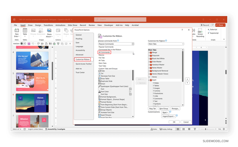Click the Redo icon in Quick Access Toolbar

(38, 44)
